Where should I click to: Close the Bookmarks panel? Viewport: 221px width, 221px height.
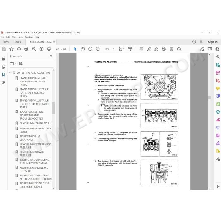51,56
